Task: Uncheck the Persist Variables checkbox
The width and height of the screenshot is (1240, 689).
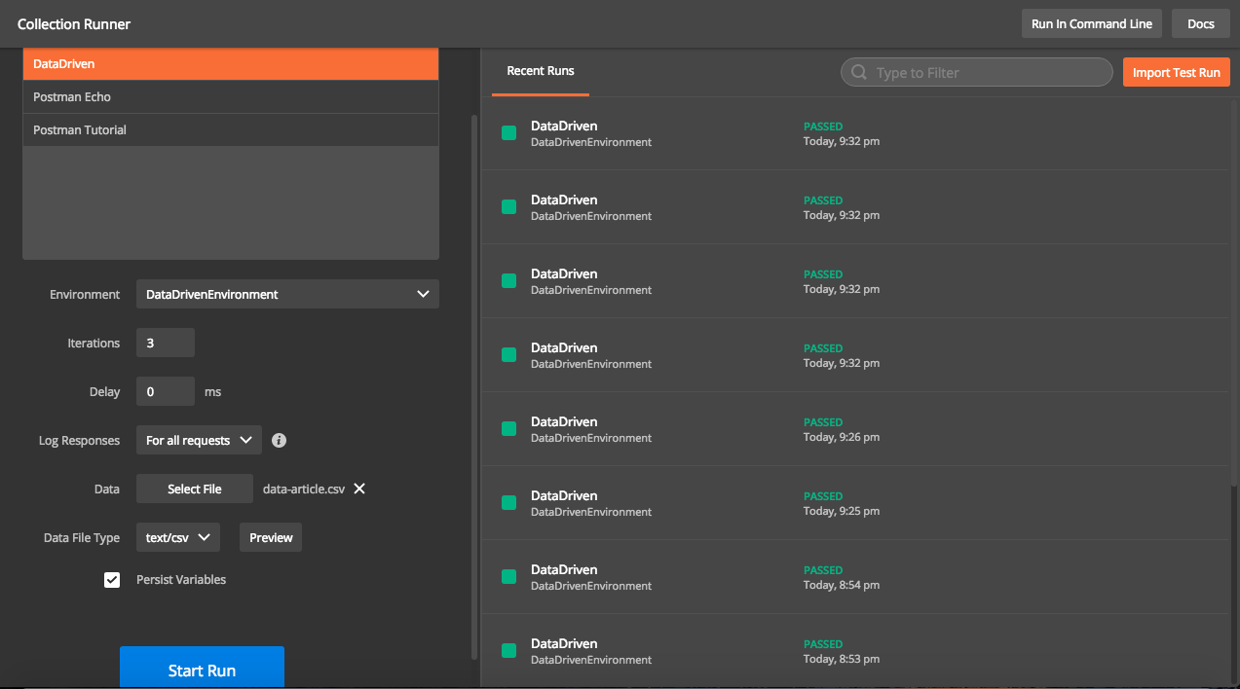Action: tap(112, 580)
